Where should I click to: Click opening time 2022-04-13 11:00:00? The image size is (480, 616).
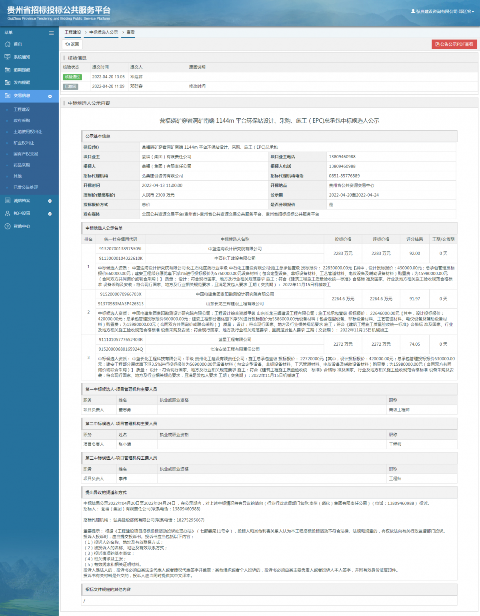pos(162,185)
